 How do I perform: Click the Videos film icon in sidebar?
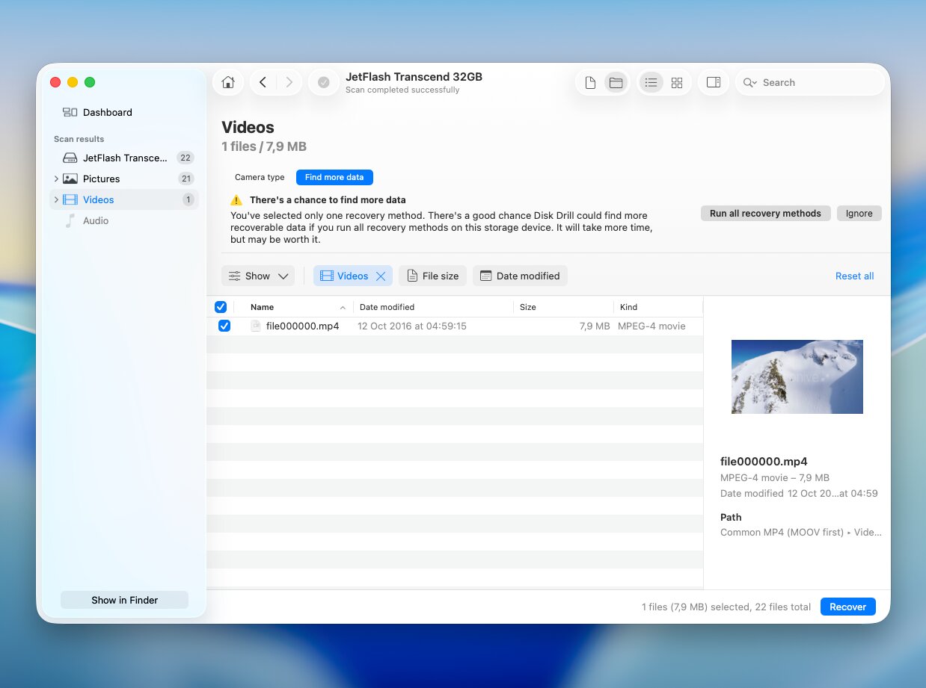70,199
